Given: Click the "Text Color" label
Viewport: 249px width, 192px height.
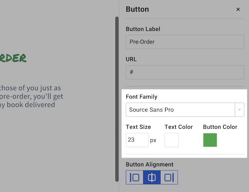Looking at the screenshot, I should pyautogui.click(x=178, y=127).
